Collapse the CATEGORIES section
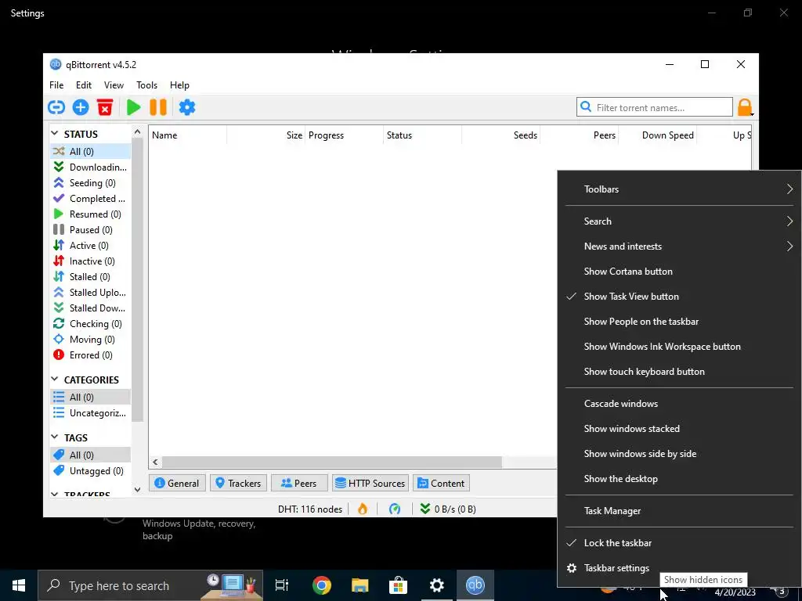The width and height of the screenshot is (802, 601). pyautogui.click(x=55, y=380)
